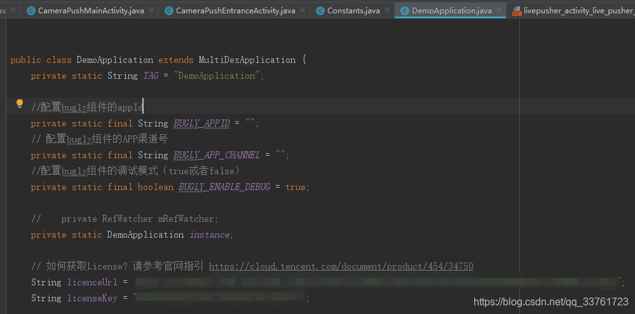Screen dimensions: 635x314
Task: Click the boolean keyword in BUGLY_ENABLE_DEBUG line
Action: click(156, 187)
